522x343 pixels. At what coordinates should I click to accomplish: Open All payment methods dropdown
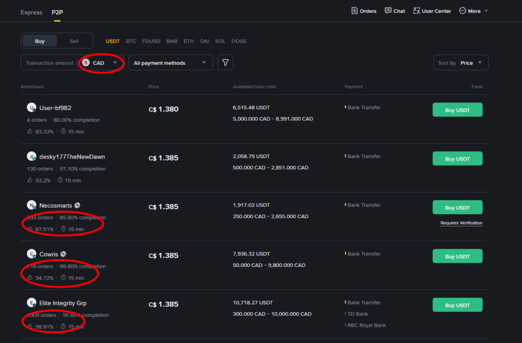point(170,63)
